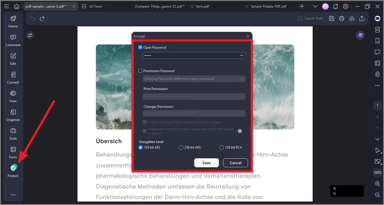Go to the next page chevron
Viewport: 384px width, 205px height.
point(377,139)
